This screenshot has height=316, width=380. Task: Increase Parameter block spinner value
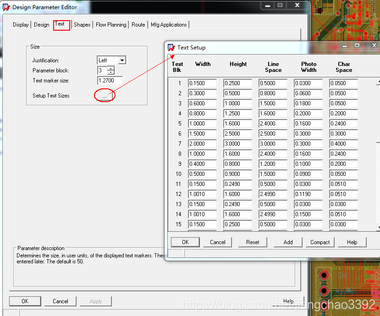[x=110, y=68]
